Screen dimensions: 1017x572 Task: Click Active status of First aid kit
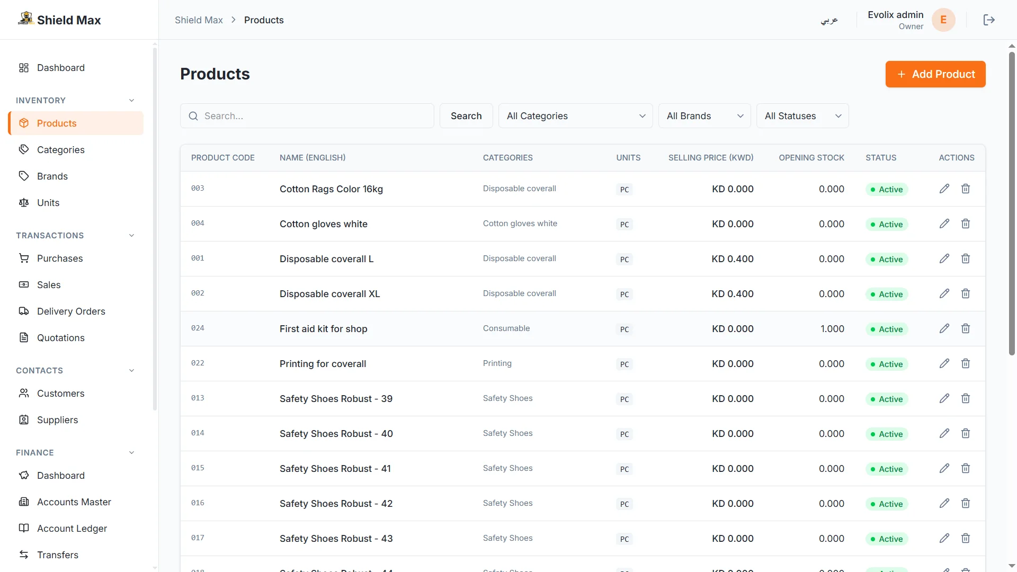click(887, 329)
